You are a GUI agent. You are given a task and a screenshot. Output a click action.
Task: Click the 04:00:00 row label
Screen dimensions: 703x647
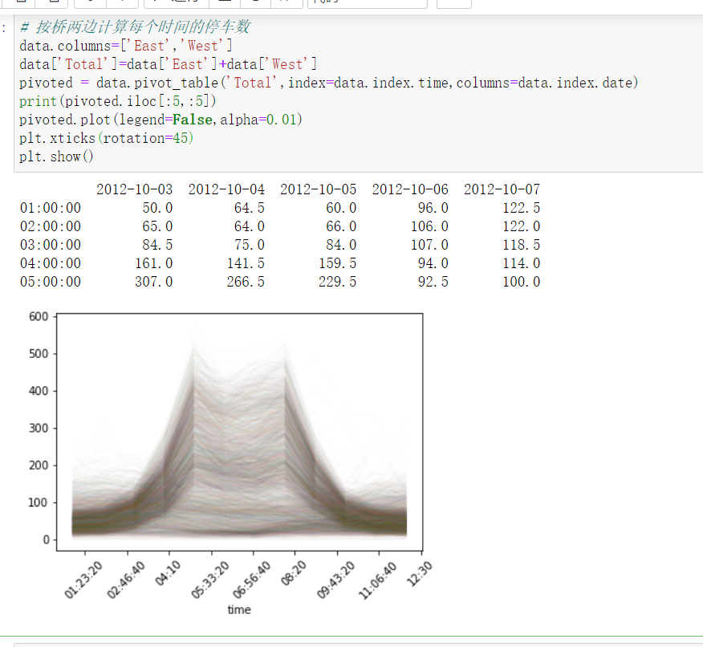coord(51,263)
